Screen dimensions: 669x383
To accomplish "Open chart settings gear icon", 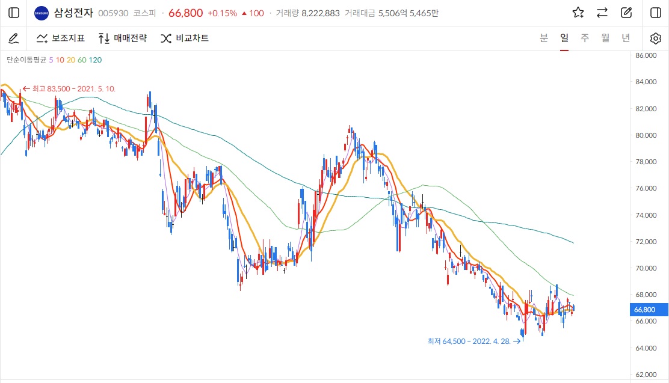I will tap(656, 38).
